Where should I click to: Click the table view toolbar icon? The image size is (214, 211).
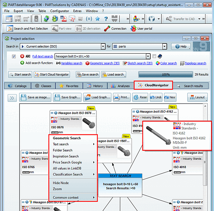(9, 19)
